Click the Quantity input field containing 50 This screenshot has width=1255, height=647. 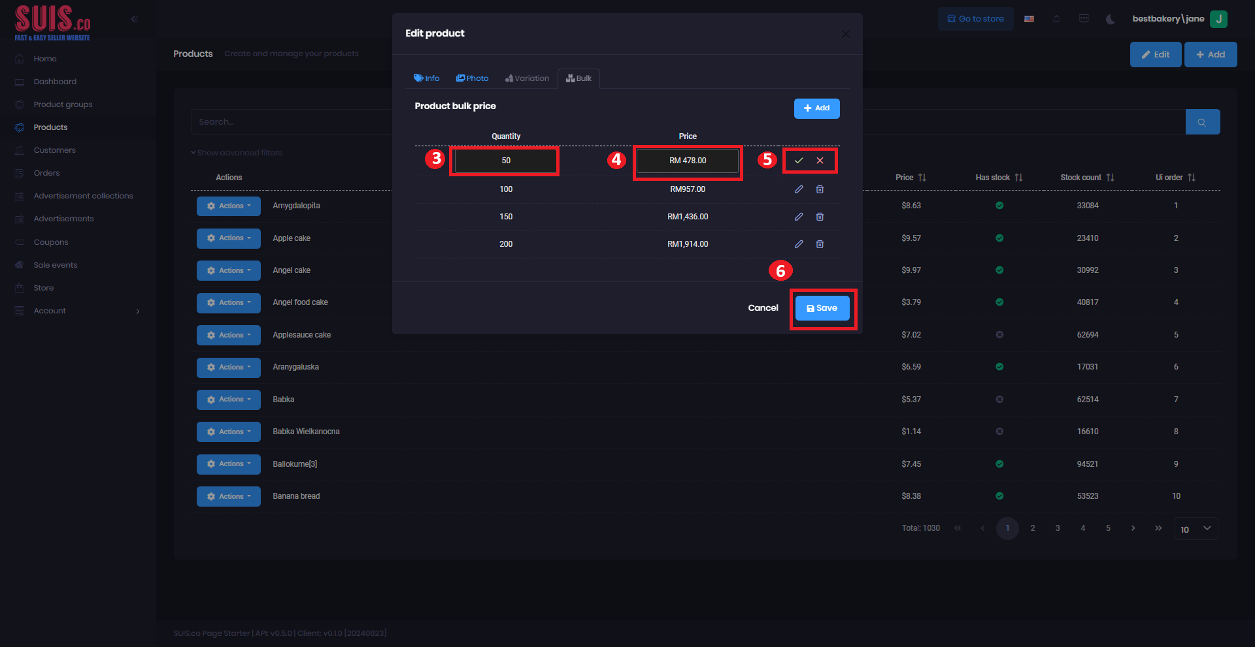[505, 161]
